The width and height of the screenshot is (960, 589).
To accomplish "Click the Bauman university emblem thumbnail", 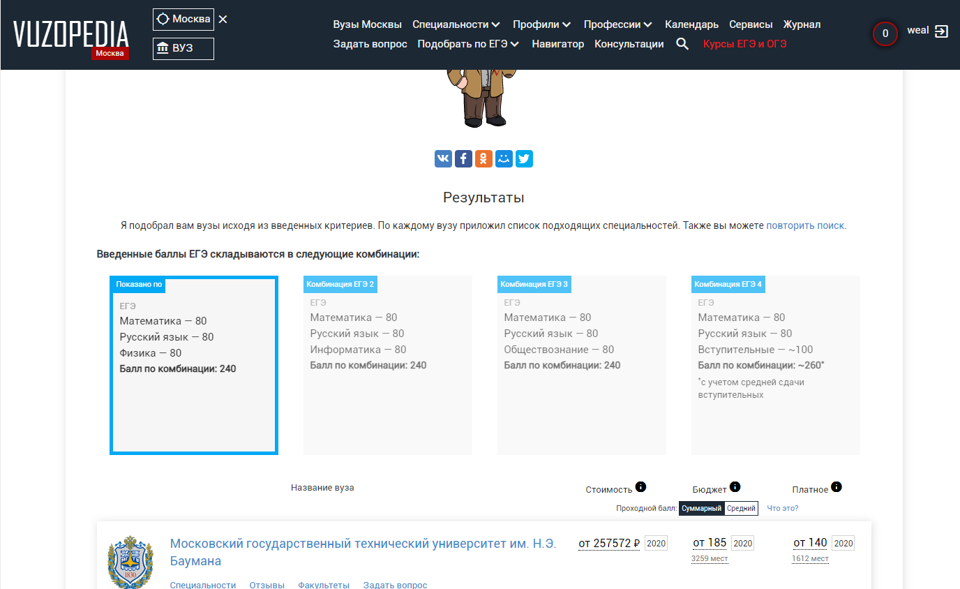I will (130, 561).
